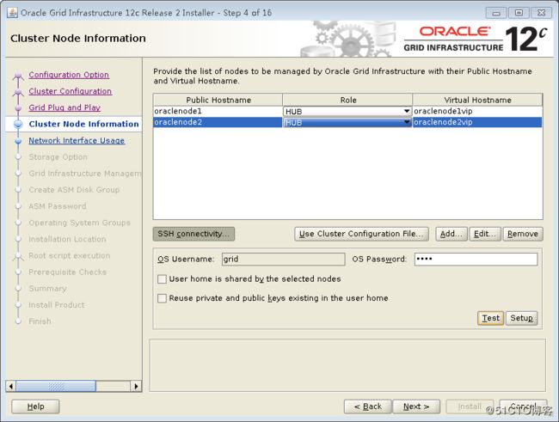Screen dimensions: 559x422
Task: Open the Help button
Action: [x=35, y=407]
